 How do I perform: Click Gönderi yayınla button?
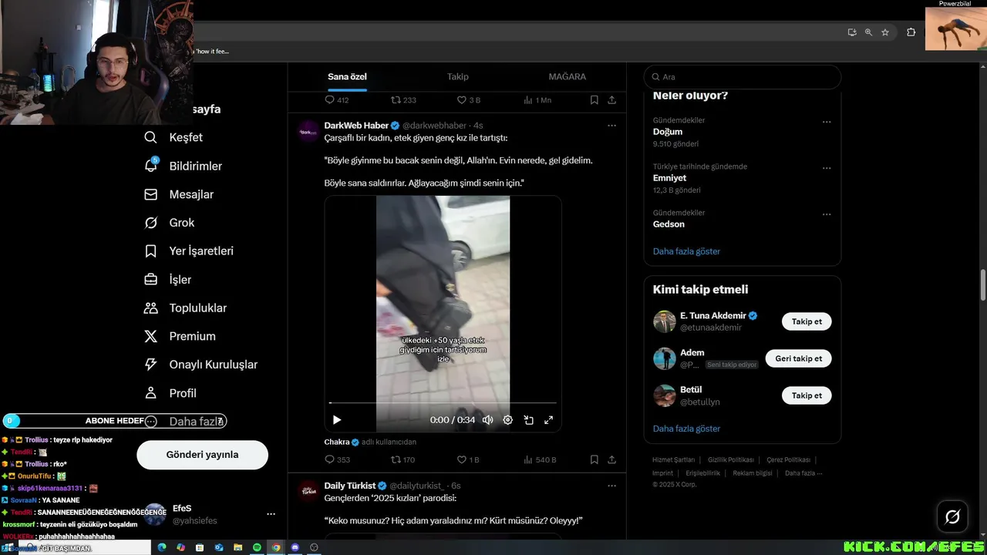point(202,455)
